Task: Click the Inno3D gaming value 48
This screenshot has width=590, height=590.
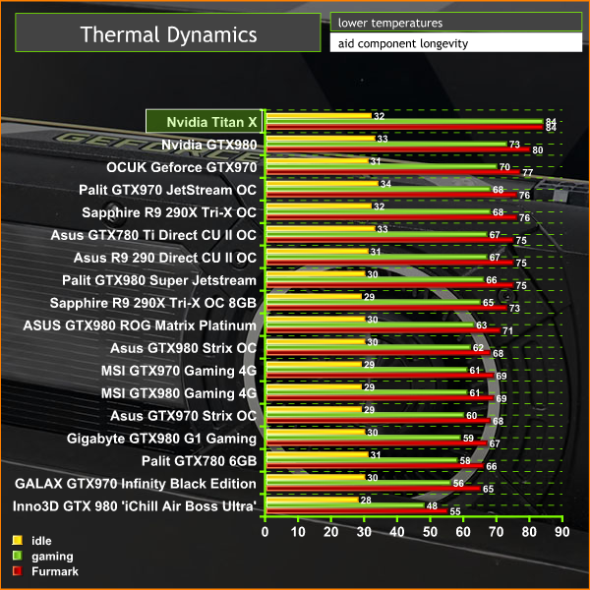Action: click(x=432, y=505)
